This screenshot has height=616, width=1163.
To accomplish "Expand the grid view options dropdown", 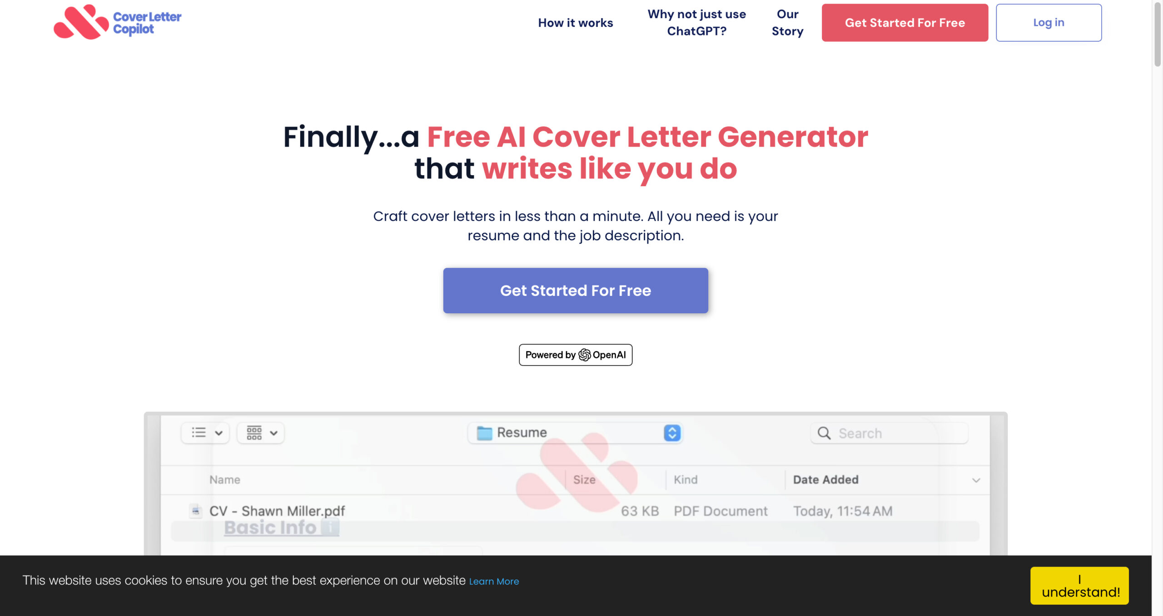I will tap(273, 431).
